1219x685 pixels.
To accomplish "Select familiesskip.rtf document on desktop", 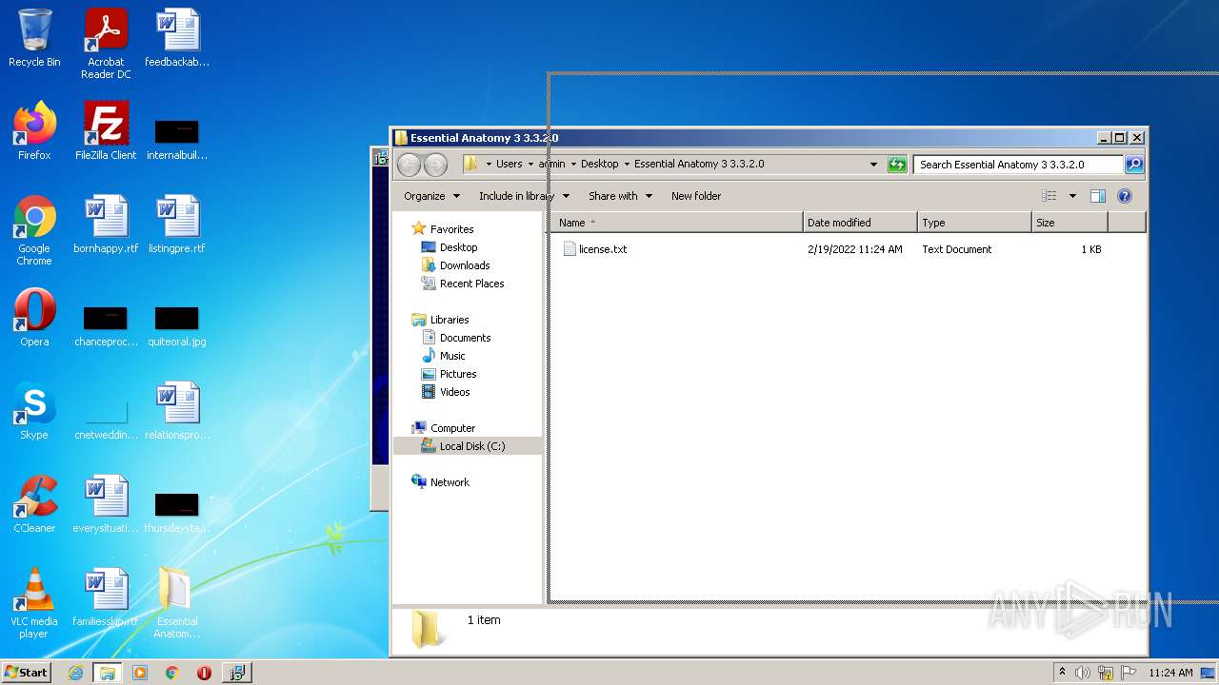I will (x=106, y=597).
